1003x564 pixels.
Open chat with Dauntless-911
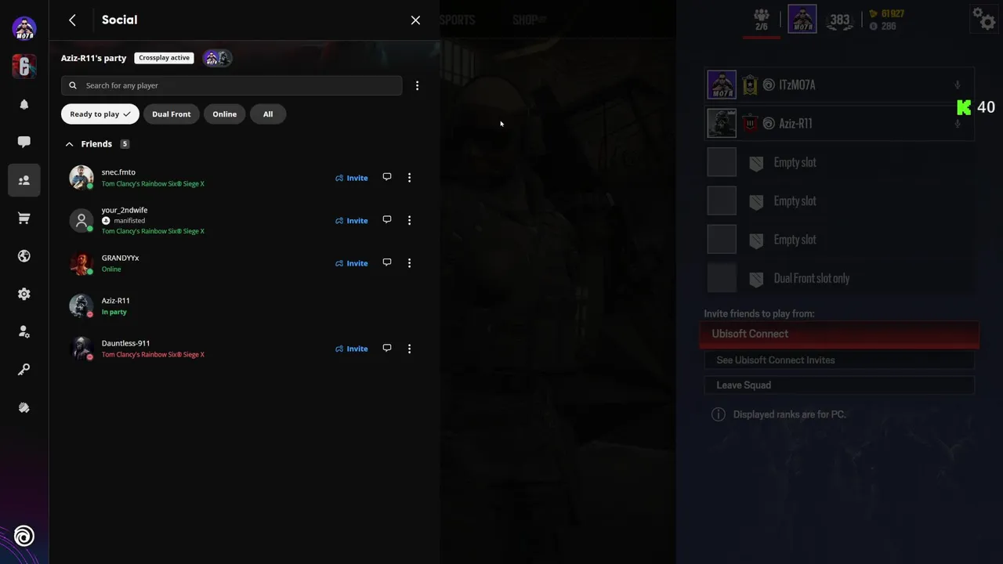click(386, 348)
